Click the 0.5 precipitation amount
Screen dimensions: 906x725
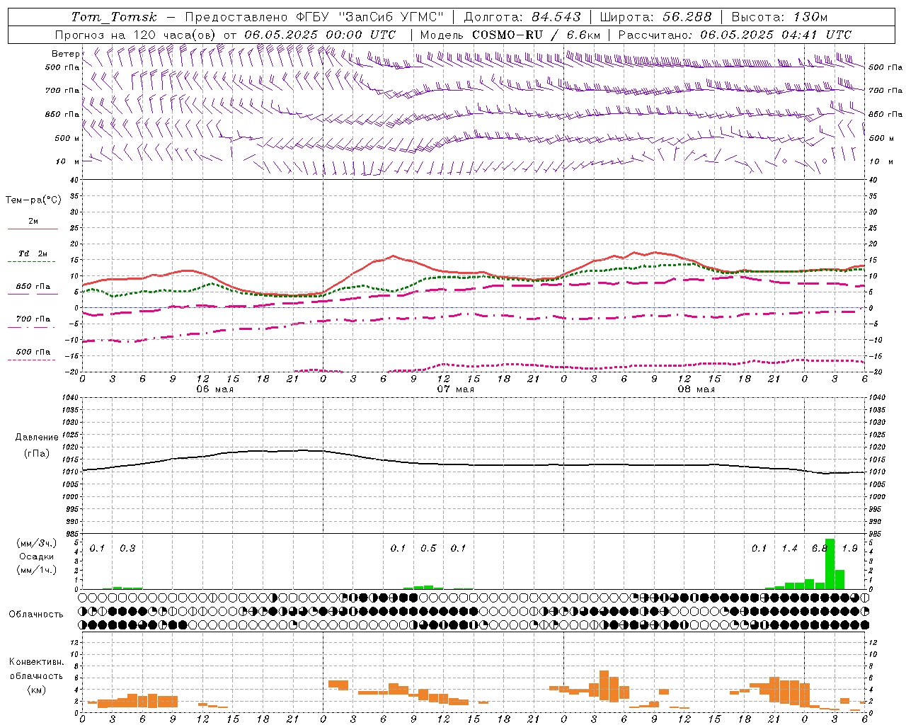click(x=428, y=549)
